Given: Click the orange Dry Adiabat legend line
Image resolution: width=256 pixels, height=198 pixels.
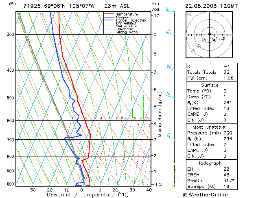Looking at the screenshot, I should click(109, 23).
